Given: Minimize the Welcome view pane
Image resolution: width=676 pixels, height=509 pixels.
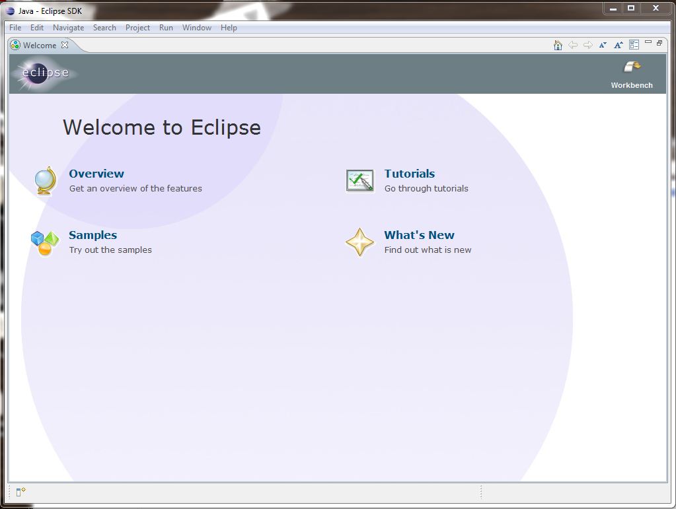Looking at the screenshot, I should [x=648, y=42].
